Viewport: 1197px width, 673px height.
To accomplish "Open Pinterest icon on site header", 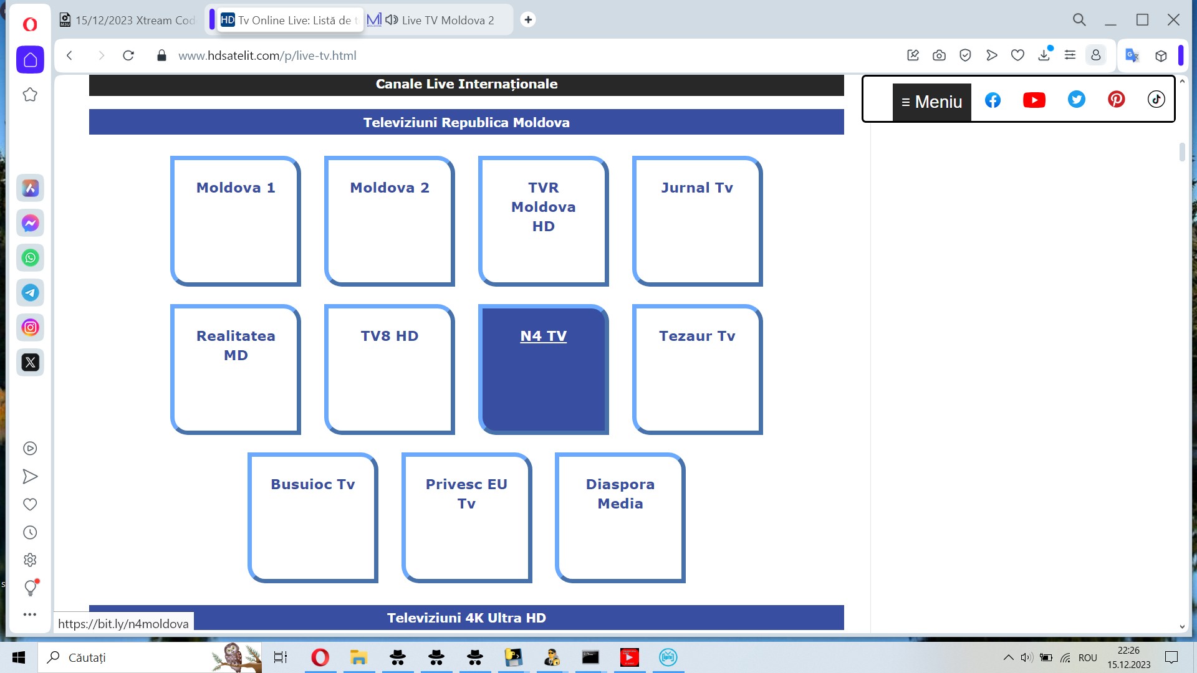I will [1116, 100].
